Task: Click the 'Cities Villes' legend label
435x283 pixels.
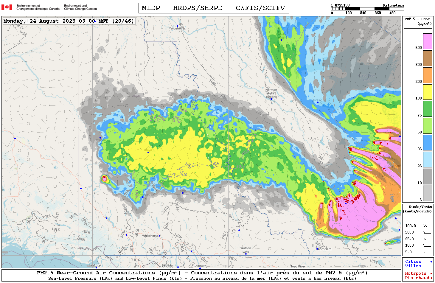Action: tap(413, 264)
